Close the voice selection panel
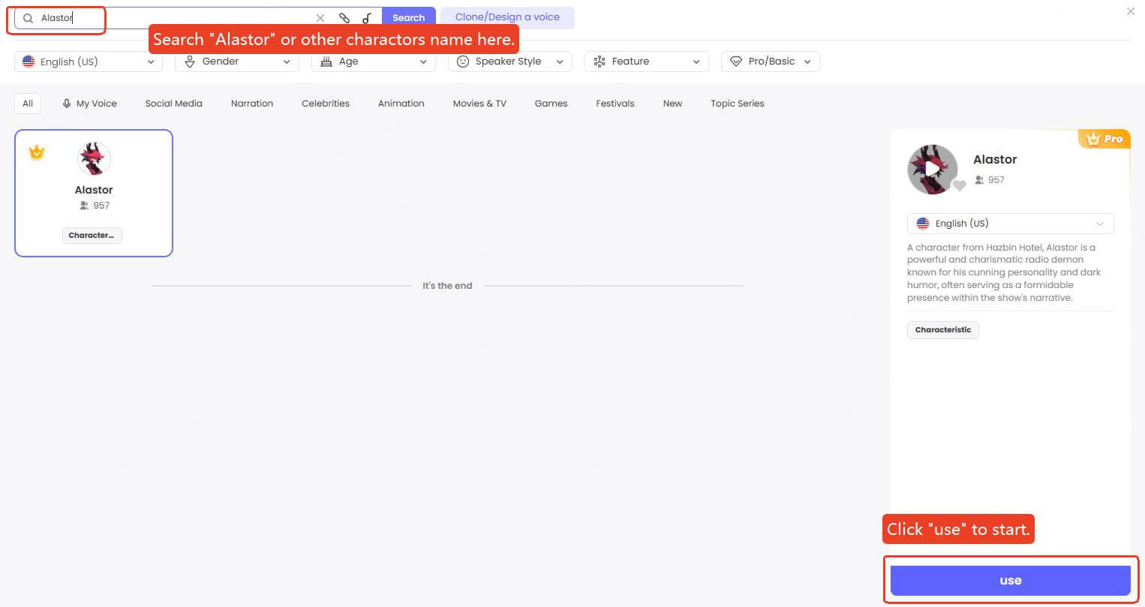 pyautogui.click(x=1130, y=11)
